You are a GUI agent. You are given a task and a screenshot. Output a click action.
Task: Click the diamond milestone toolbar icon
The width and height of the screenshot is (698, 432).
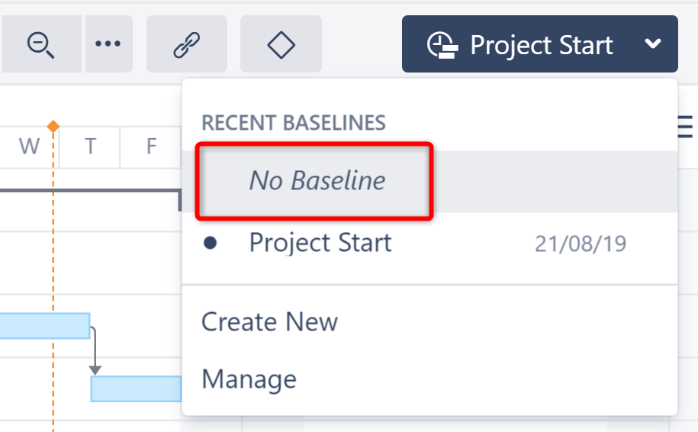click(281, 44)
